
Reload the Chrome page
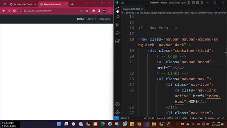14,11
